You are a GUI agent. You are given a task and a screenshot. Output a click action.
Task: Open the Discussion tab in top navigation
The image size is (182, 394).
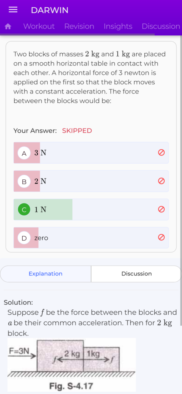[161, 27]
